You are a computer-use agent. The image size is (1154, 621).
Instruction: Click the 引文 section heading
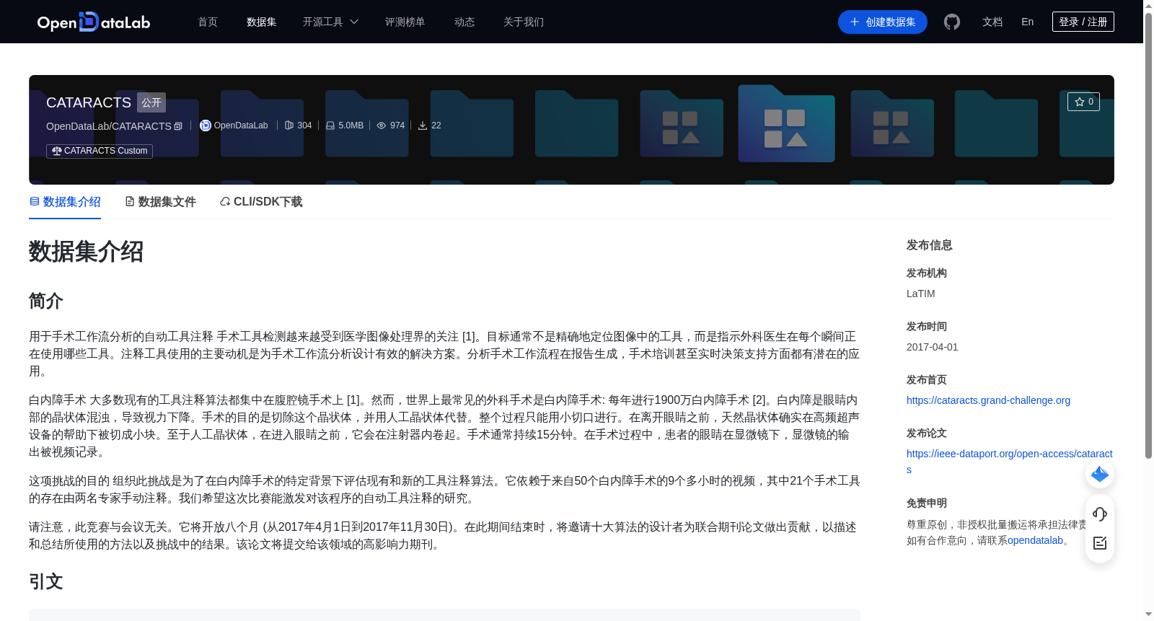[x=46, y=581]
